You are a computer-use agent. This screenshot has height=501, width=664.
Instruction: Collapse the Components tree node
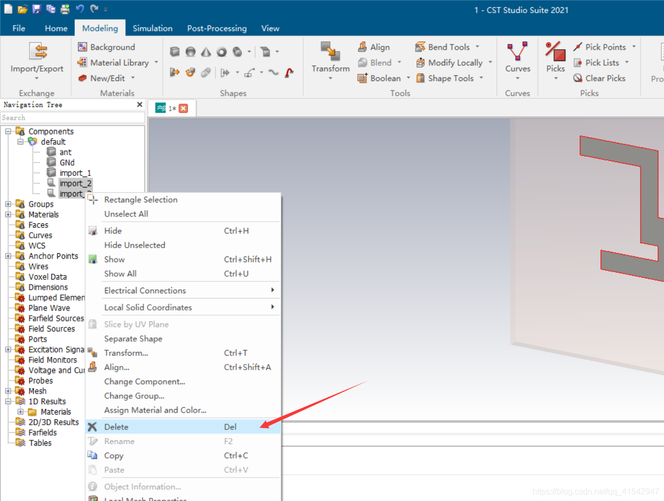click(8, 131)
